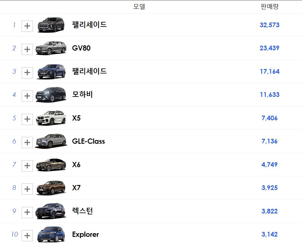Click the X7 model name
This screenshot has width=302, height=245.
pos(76,187)
